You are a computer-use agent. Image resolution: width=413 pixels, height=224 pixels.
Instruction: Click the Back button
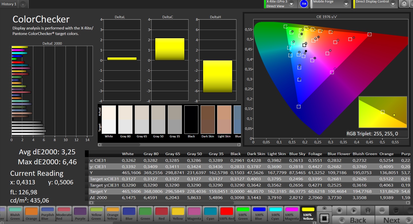[353, 220]
